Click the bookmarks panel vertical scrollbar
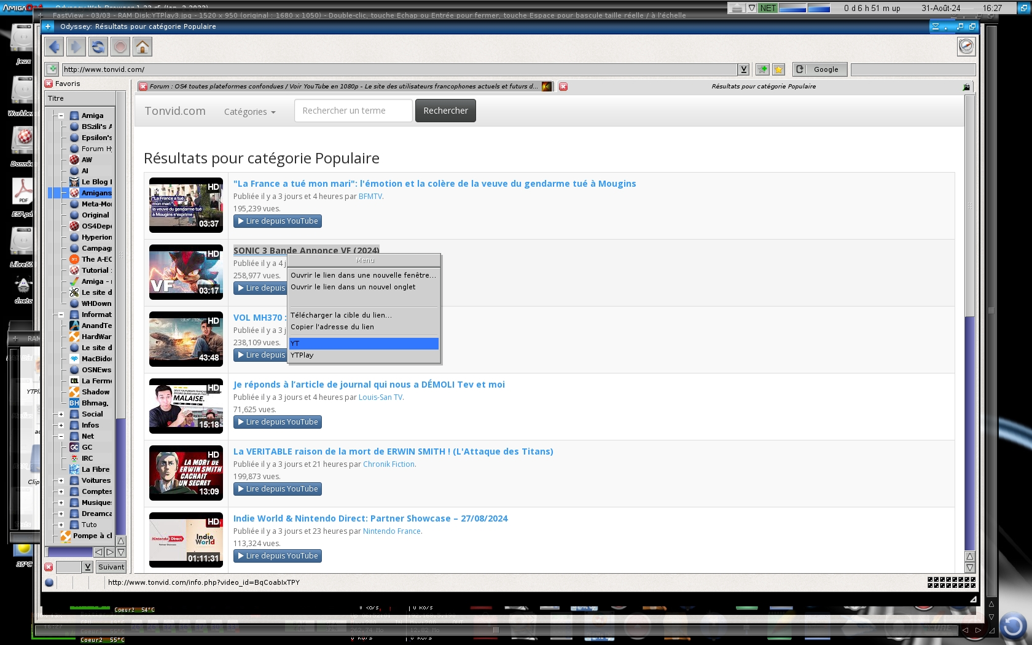 [120, 313]
